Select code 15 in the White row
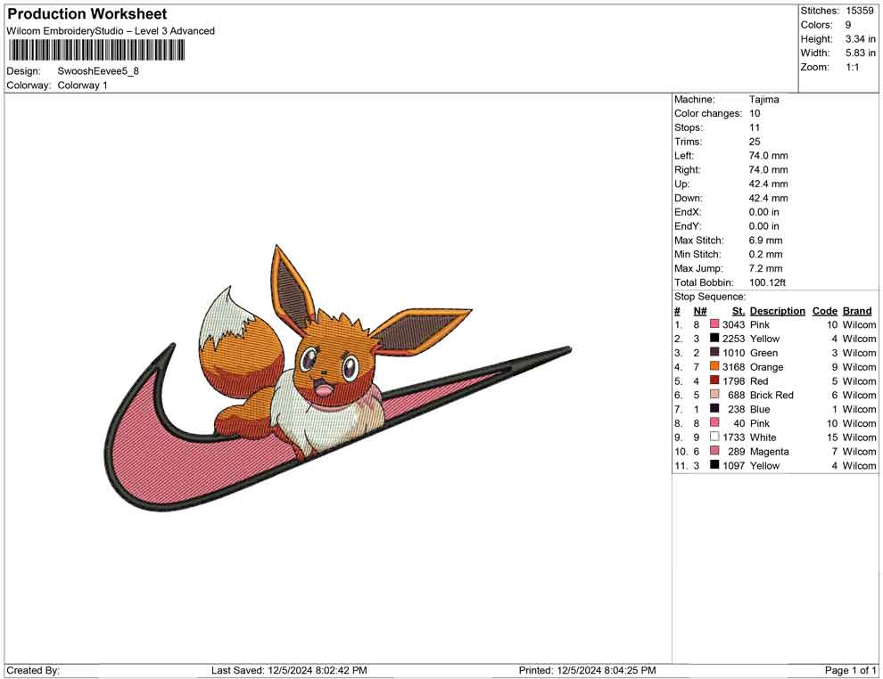 pos(832,438)
